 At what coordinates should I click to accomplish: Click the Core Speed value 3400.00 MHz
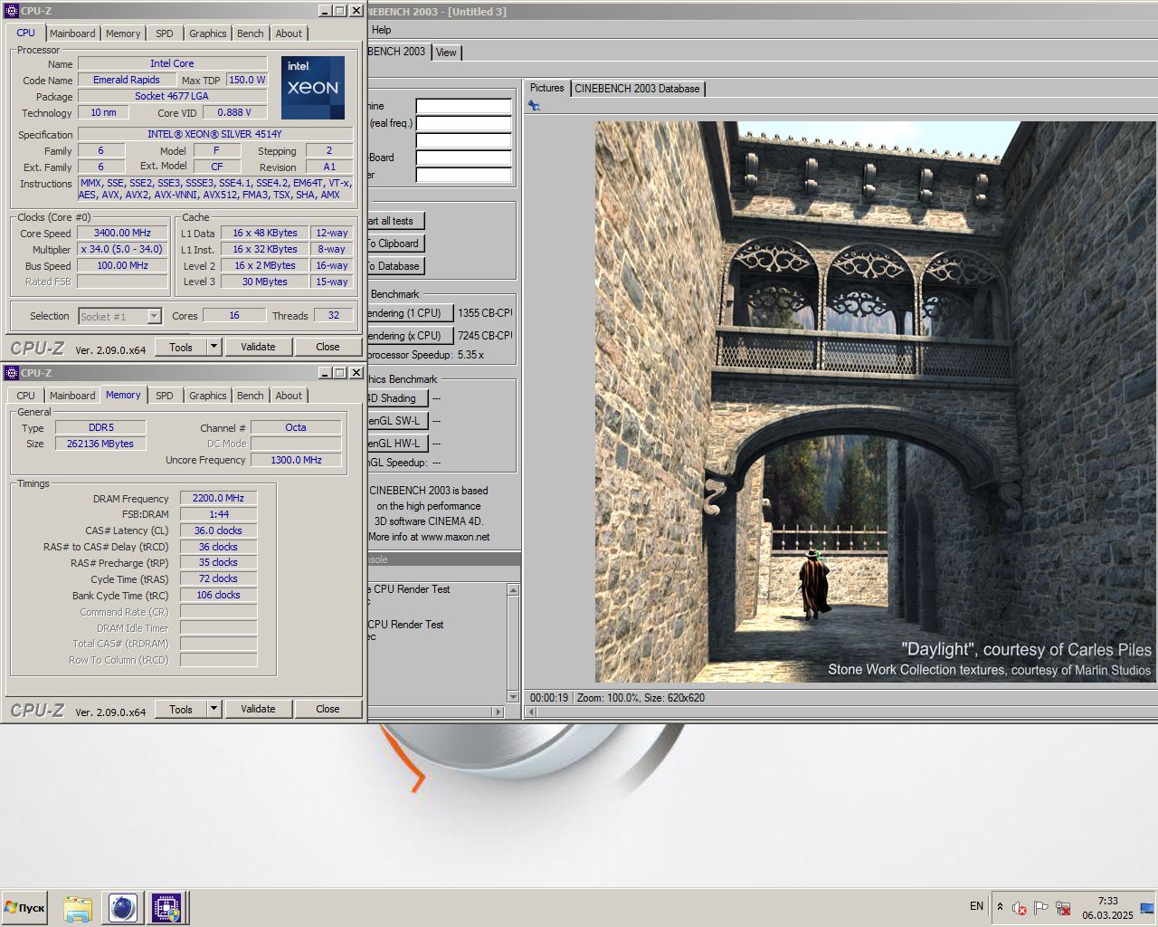(122, 233)
